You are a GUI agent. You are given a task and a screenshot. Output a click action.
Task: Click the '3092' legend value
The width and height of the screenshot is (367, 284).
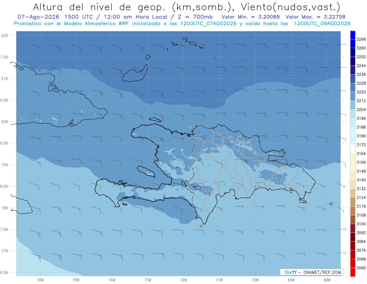coord(361,233)
